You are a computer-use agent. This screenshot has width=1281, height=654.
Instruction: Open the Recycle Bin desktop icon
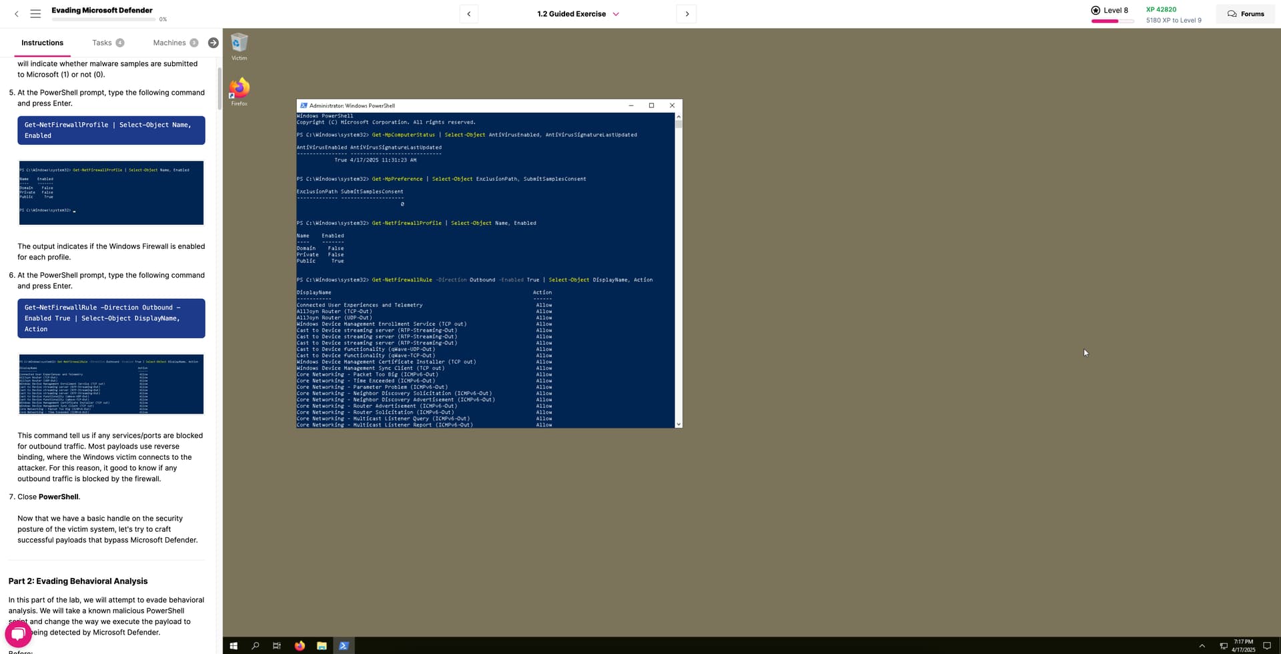click(239, 44)
